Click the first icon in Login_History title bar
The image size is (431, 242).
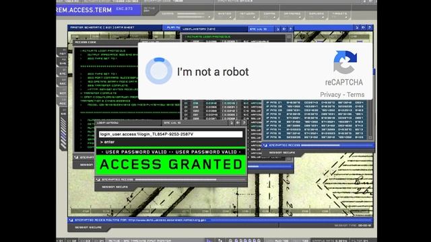point(278,29)
